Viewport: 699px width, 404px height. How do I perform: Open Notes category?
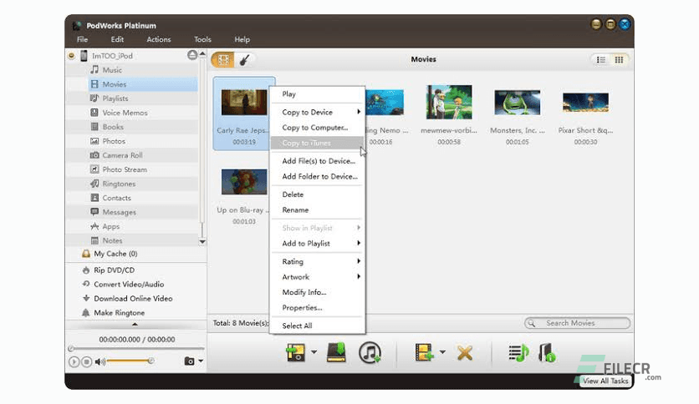pos(112,240)
